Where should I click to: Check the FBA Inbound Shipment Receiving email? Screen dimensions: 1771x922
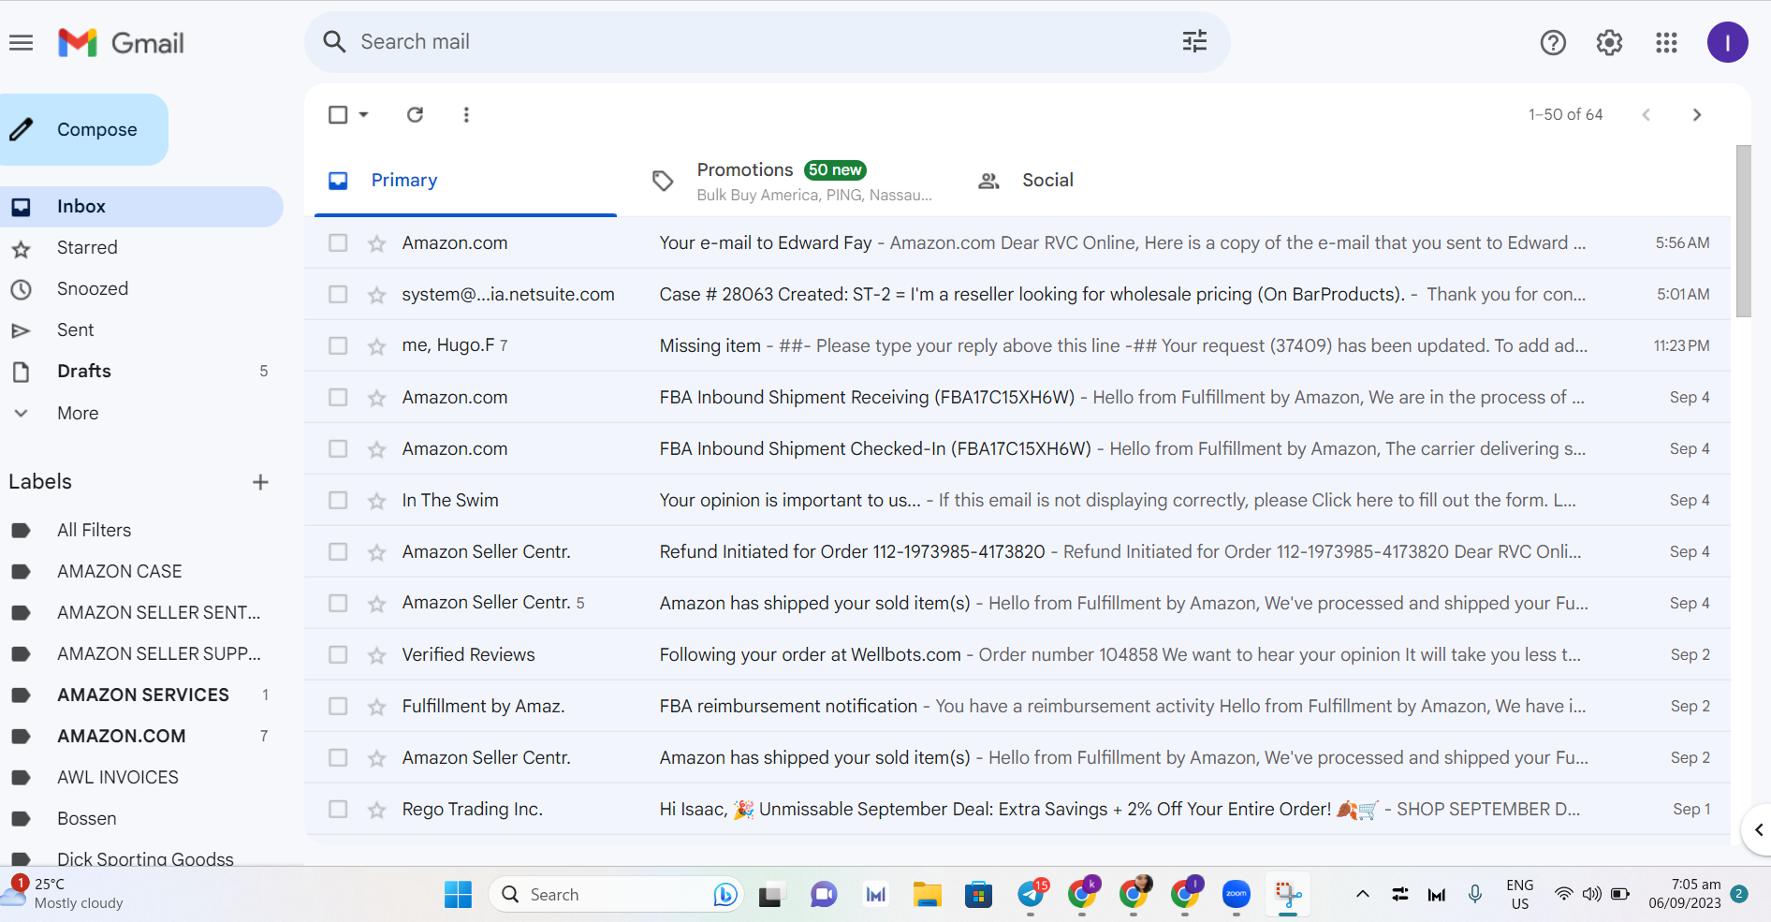(x=338, y=397)
